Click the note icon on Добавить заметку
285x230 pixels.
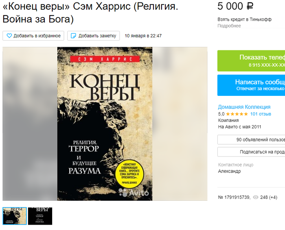coord(73,36)
